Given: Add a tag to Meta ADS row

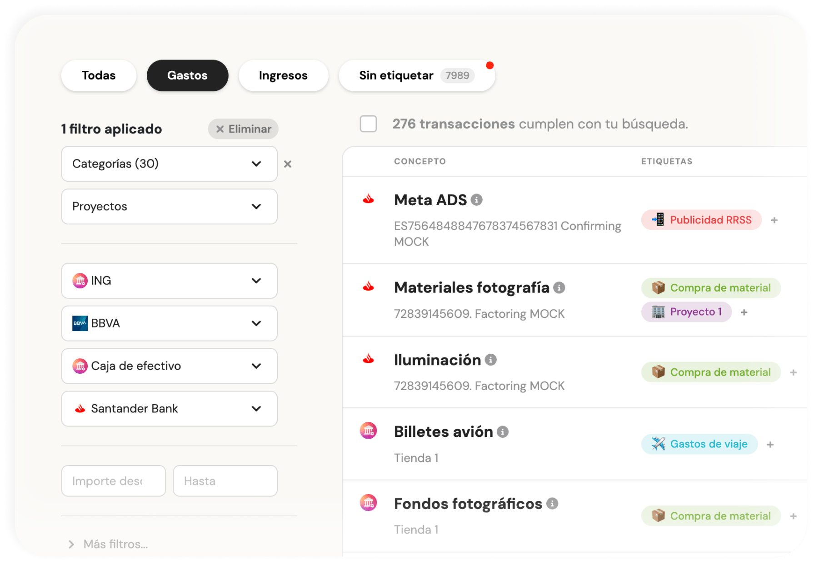Looking at the screenshot, I should click(774, 220).
